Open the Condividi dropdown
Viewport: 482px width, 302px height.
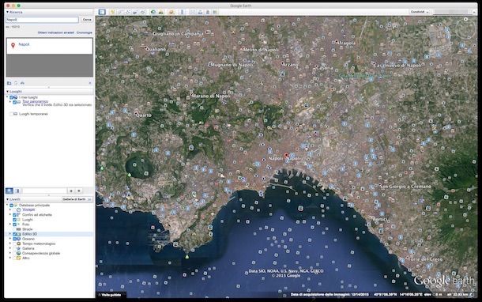click(420, 12)
